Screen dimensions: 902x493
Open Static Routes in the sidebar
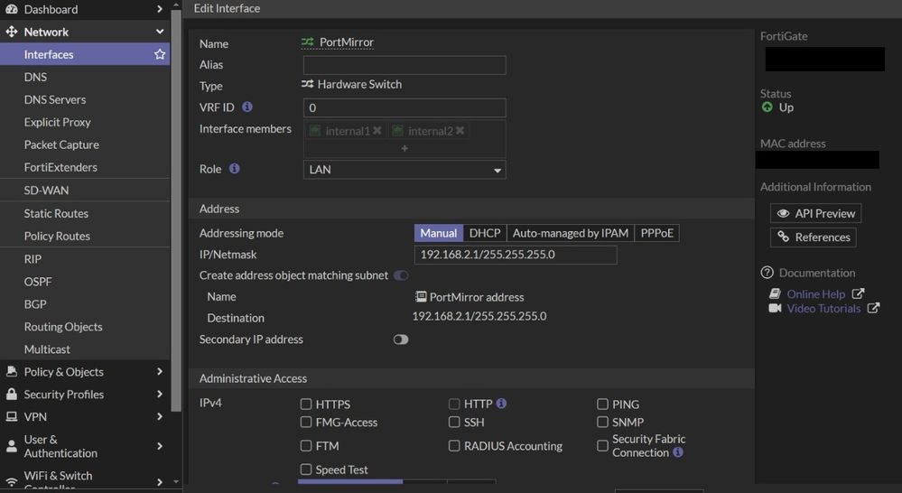pos(56,214)
